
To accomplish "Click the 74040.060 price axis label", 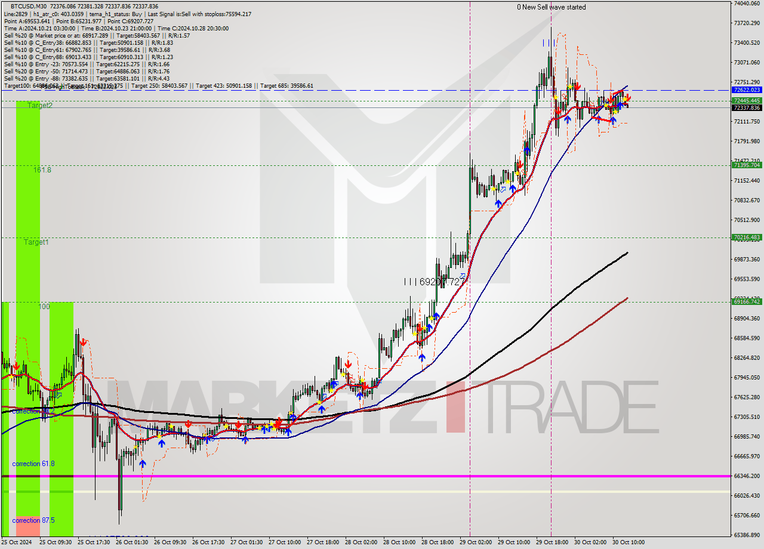I will [747, 4].
